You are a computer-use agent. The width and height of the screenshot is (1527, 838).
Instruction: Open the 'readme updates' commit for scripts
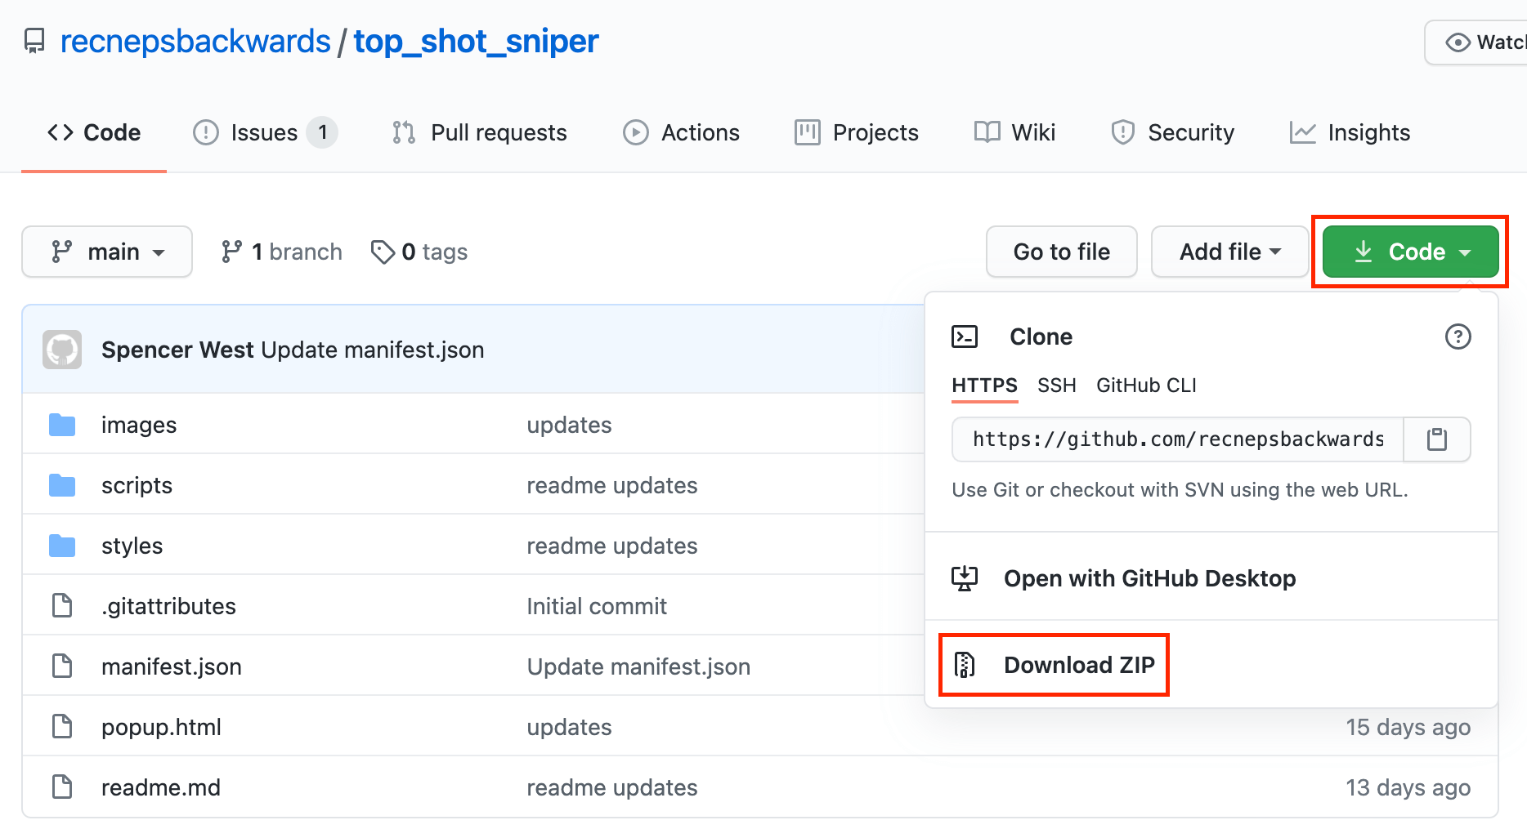pos(612,485)
